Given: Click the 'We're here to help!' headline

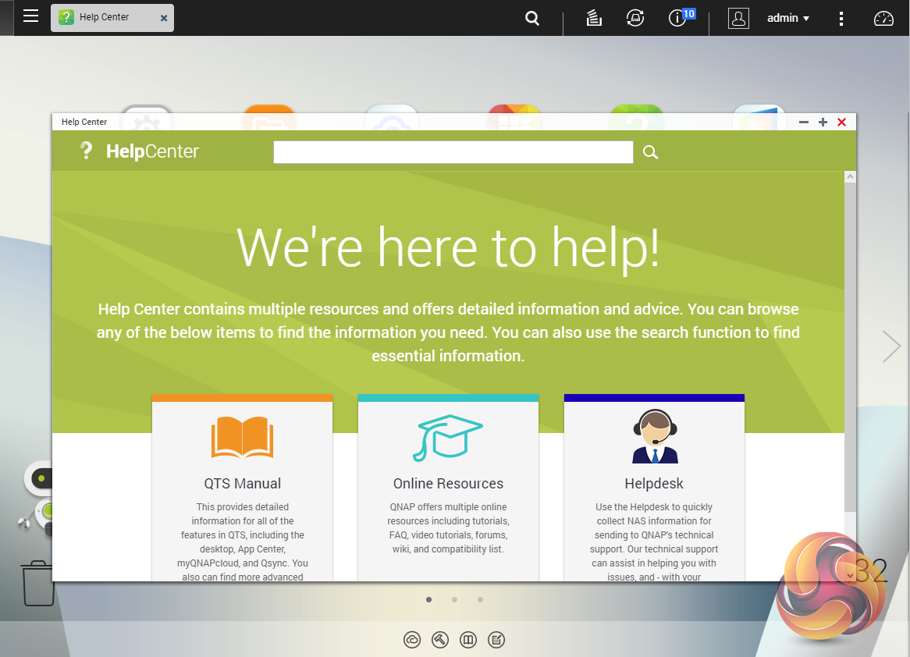Looking at the screenshot, I should [448, 248].
